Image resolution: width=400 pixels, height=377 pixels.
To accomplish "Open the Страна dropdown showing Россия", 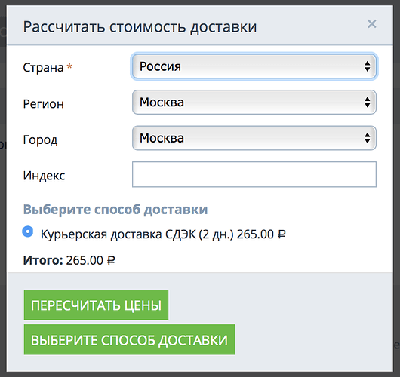I will tap(254, 66).
